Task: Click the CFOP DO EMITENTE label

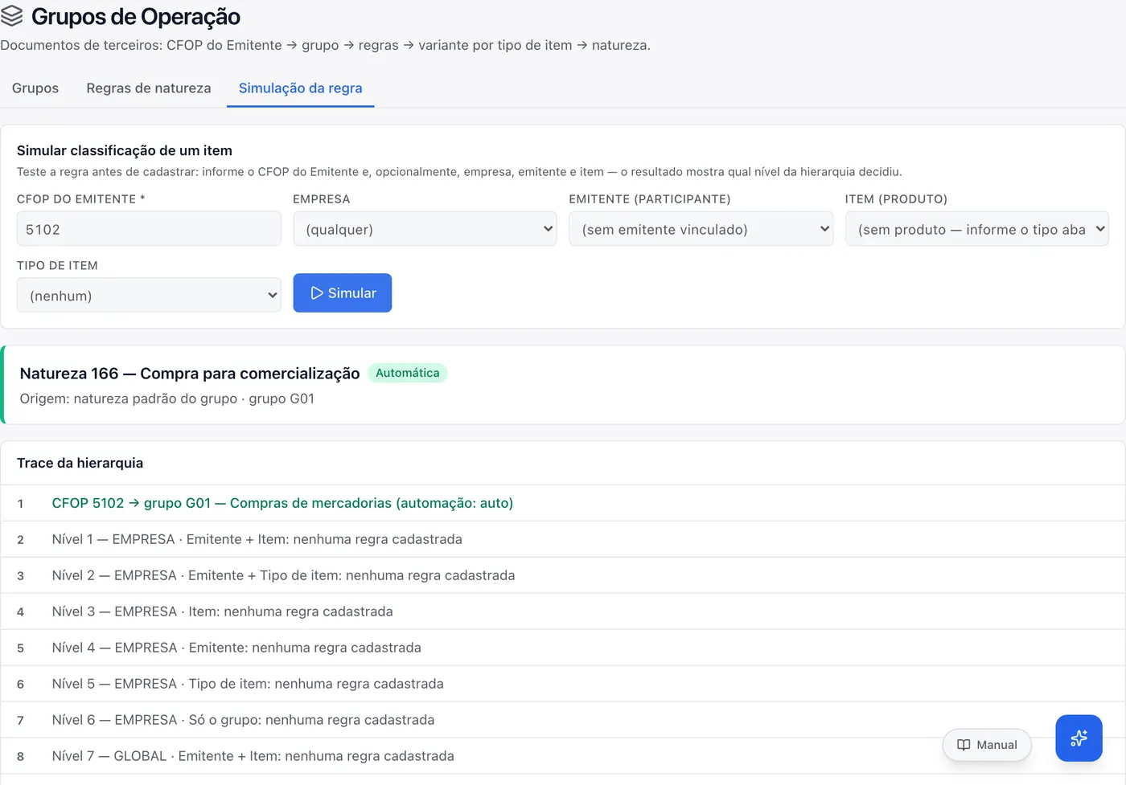Action: click(80, 199)
